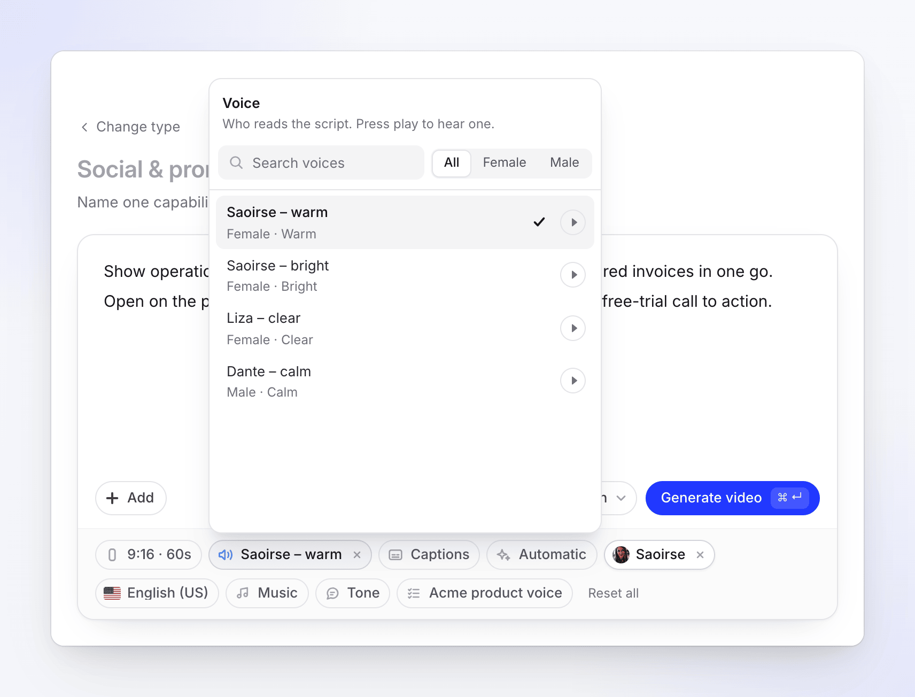The image size is (915, 697).
Task: Open the 9:16 · 60s format selector
Action: [149, 555]
